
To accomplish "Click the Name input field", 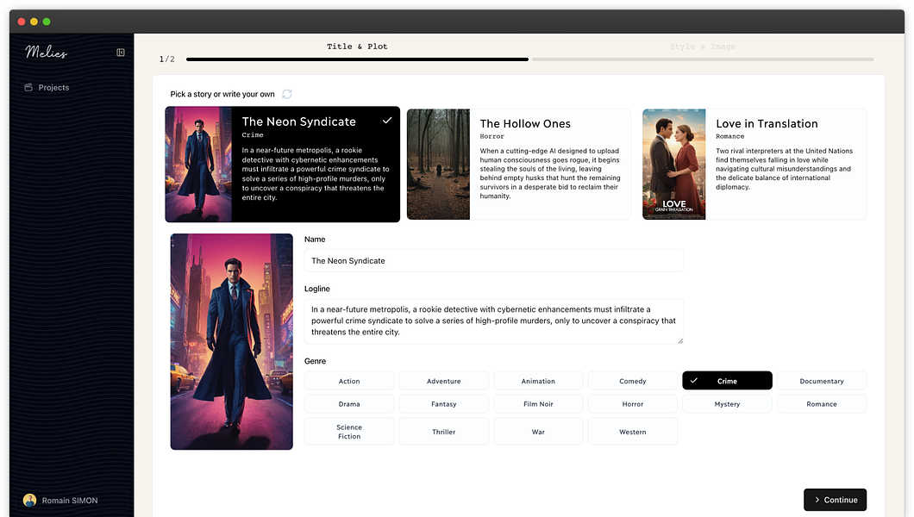I will pyautogui.click(x=494, y=261).
